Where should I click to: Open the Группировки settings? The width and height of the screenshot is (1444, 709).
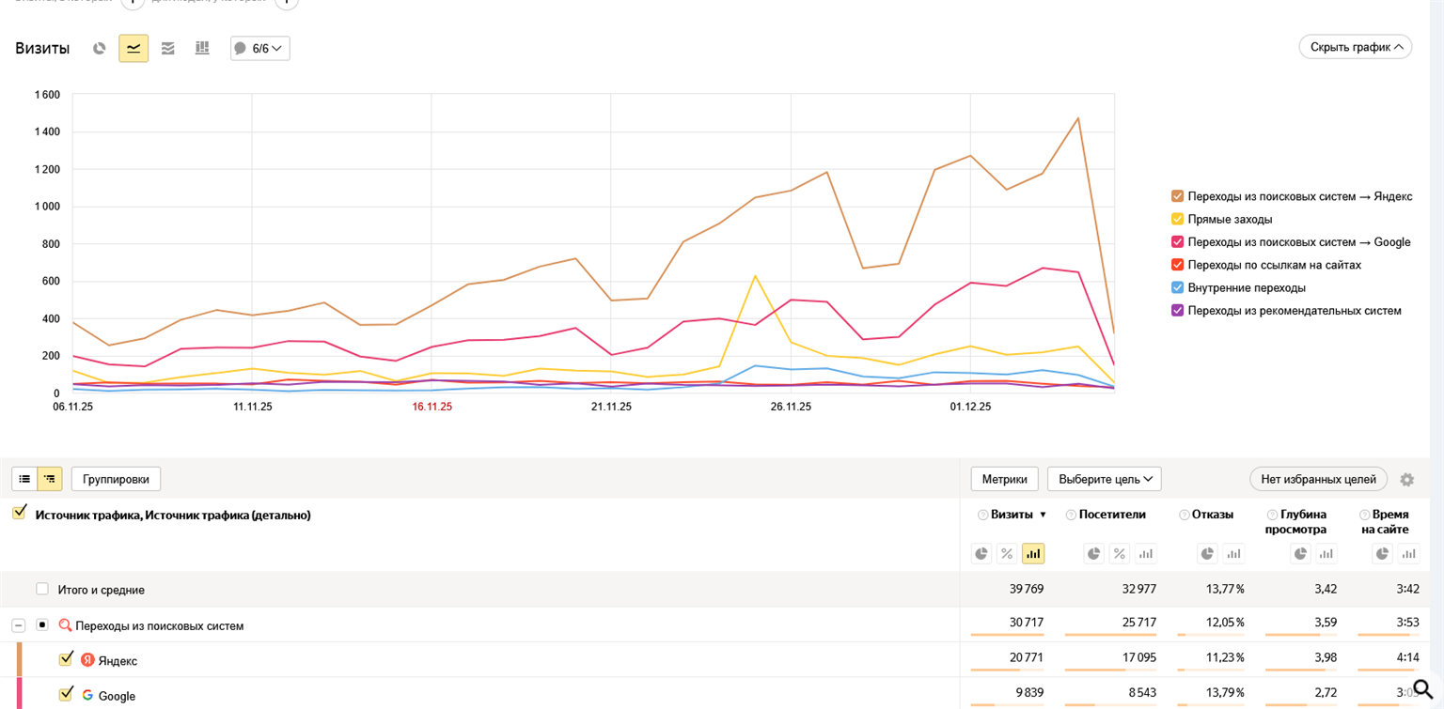click(x=116, y=479)
